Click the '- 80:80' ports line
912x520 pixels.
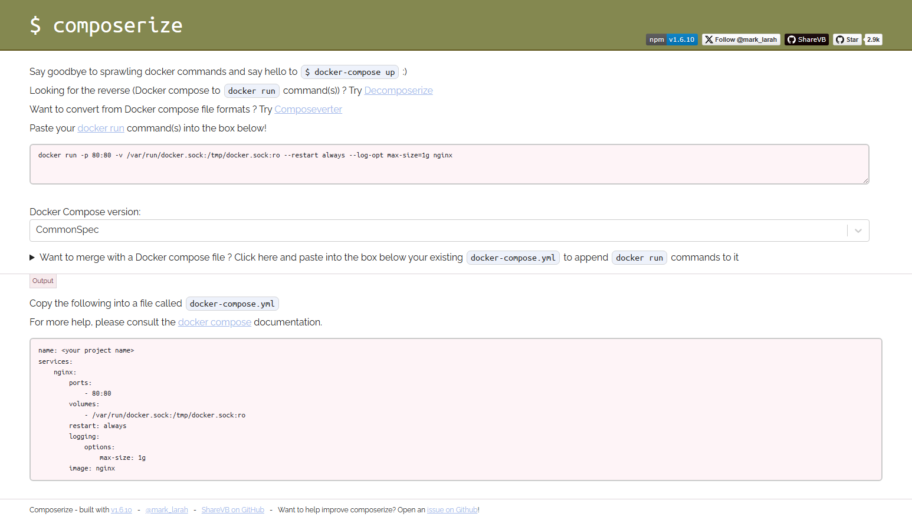98,393
